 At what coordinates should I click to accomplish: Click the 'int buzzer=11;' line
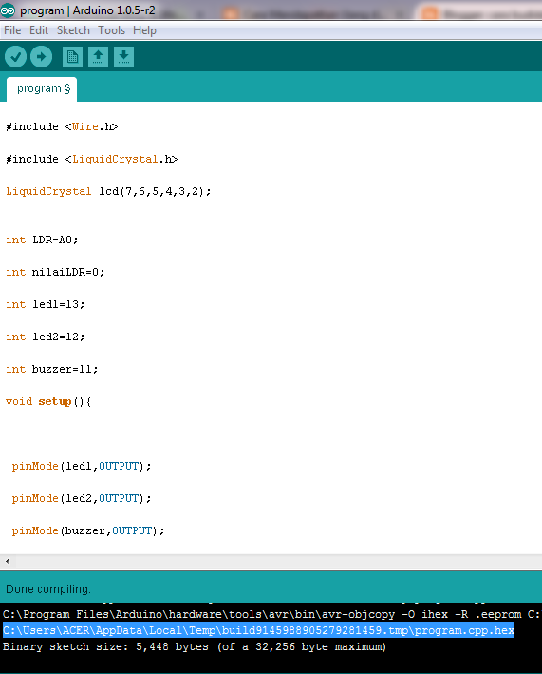52,369
